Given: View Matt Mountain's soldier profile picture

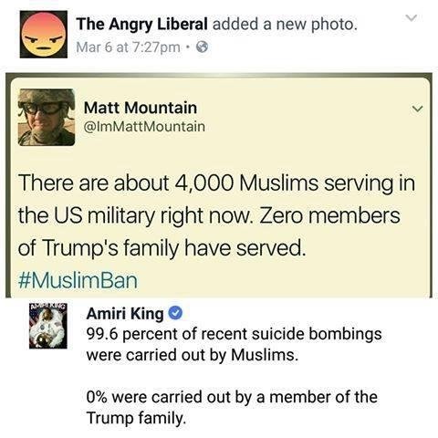Looking at the screenshot, I should [x=47, y=117].
